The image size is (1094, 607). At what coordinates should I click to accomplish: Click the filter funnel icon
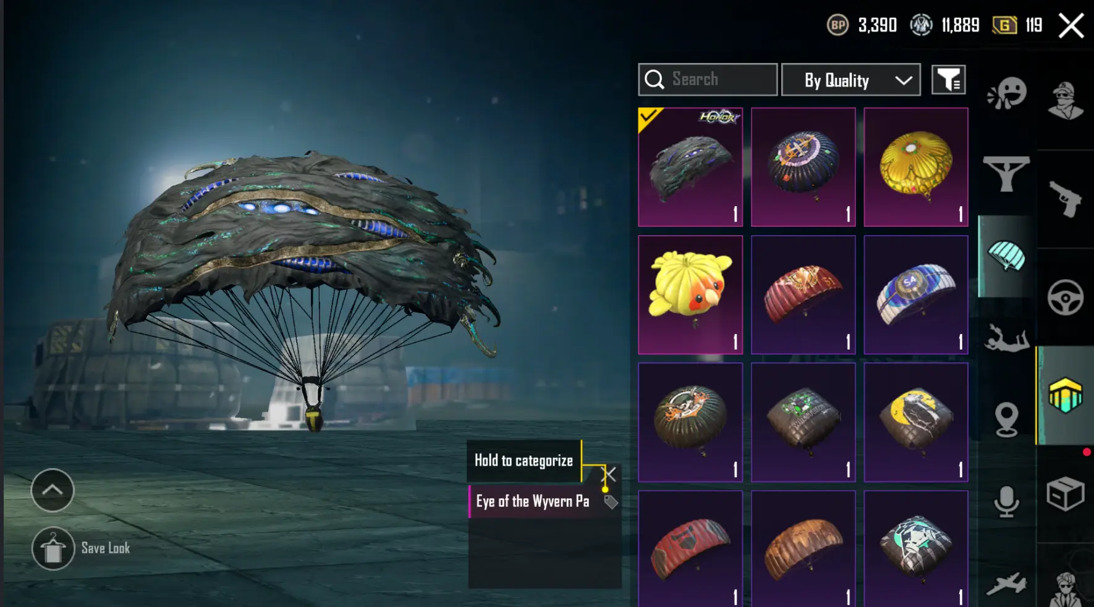pyautogui.click(x=948, y=80)
